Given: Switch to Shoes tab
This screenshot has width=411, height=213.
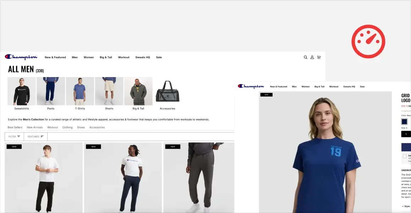Looking at the screenshot, I should (x=81, y=127).
